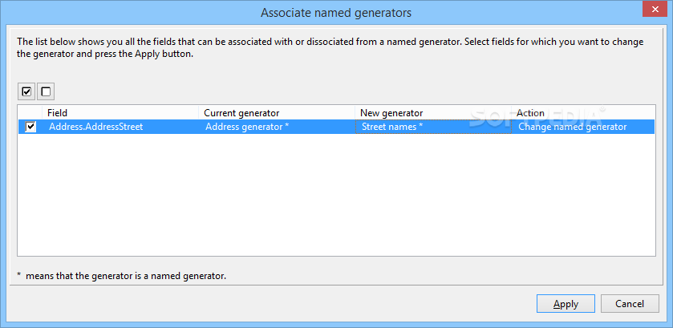
Task: Click the Address generator * cell
Action: 277,127
